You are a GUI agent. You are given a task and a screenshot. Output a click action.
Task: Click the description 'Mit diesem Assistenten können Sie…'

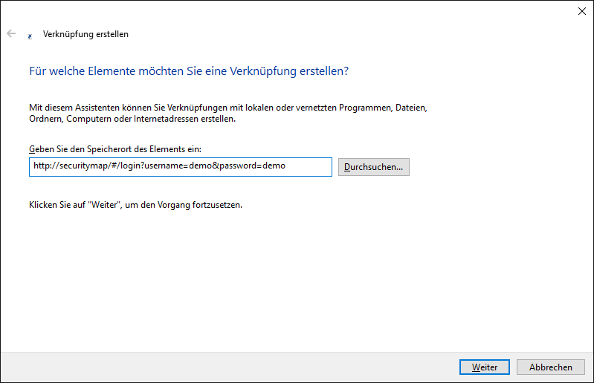(x=228, y=113)
